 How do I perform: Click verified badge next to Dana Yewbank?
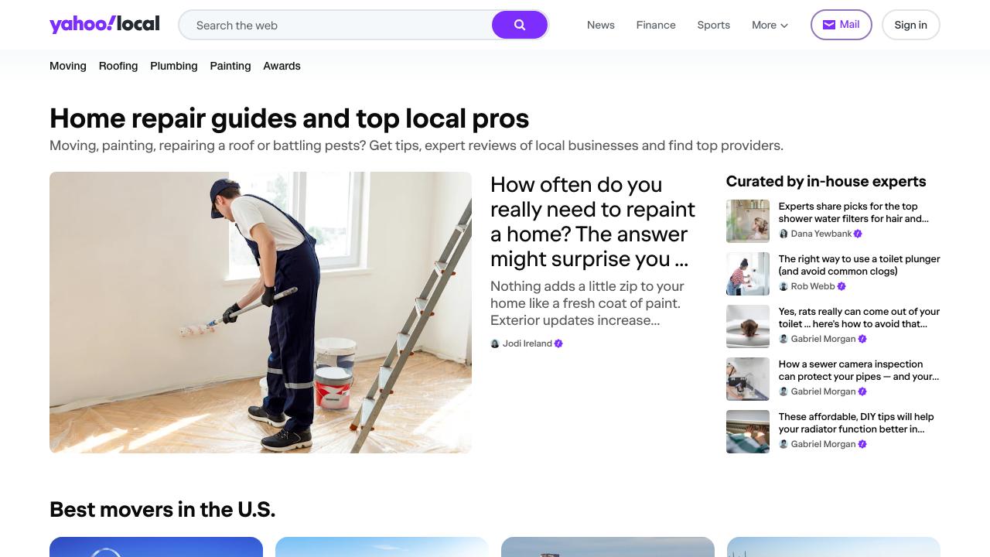pos(858,234)
